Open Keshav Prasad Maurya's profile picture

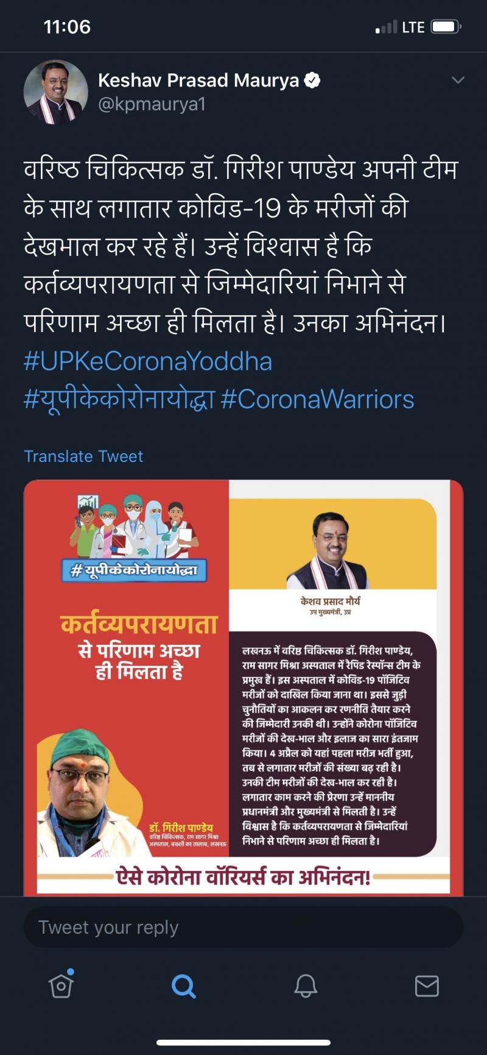pos(56,92)
